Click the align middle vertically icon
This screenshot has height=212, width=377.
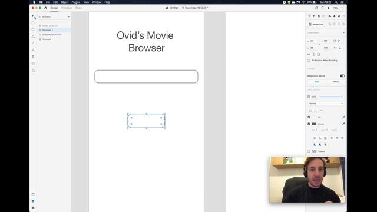(x=314, y=16)
